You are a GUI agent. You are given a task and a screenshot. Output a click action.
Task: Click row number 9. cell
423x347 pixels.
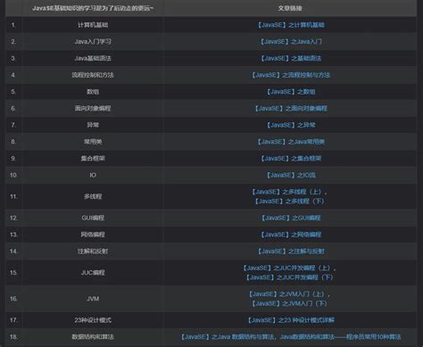(13, 158)
